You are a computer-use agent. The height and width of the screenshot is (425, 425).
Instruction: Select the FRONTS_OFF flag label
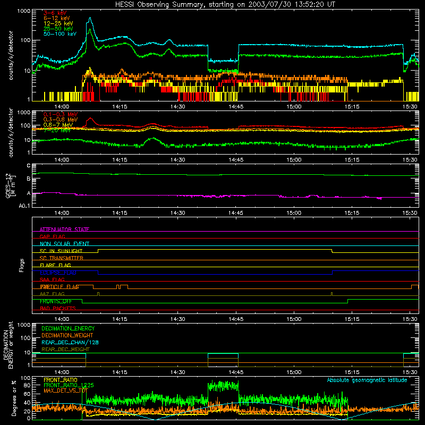click(x=56, y=301)
